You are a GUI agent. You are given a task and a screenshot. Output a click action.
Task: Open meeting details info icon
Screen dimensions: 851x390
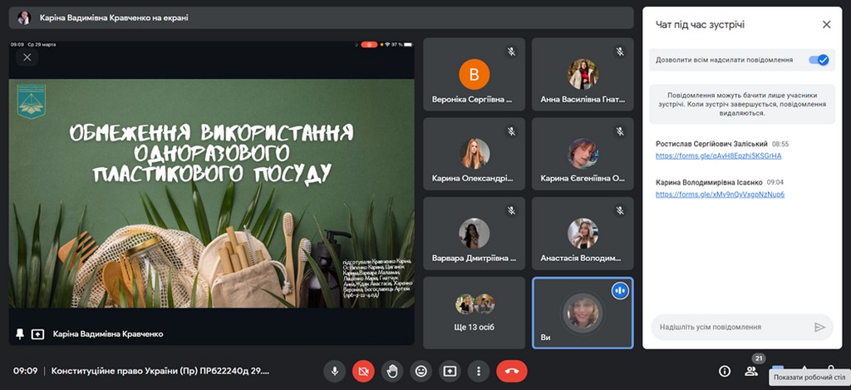coord(725,371)
